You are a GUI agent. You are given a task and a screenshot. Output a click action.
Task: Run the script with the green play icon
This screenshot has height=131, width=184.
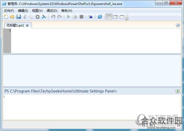(68, 17)
